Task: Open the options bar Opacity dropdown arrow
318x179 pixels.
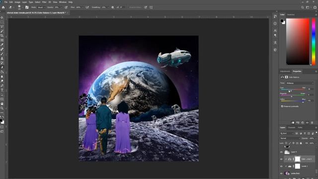Action: [62, 7]
